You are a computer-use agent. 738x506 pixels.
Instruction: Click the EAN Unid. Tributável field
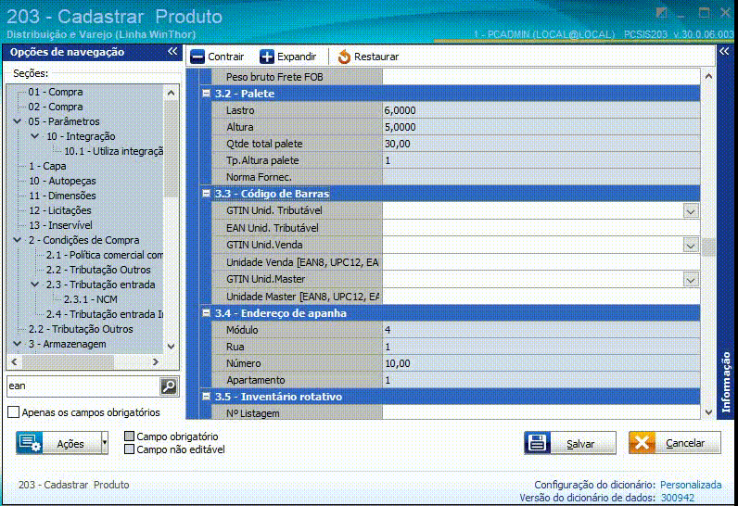tap(541, 228)
